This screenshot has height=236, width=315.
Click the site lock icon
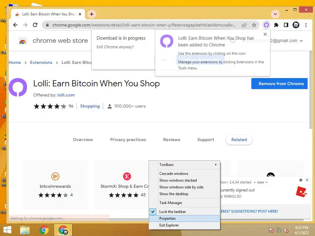point(47,25)
